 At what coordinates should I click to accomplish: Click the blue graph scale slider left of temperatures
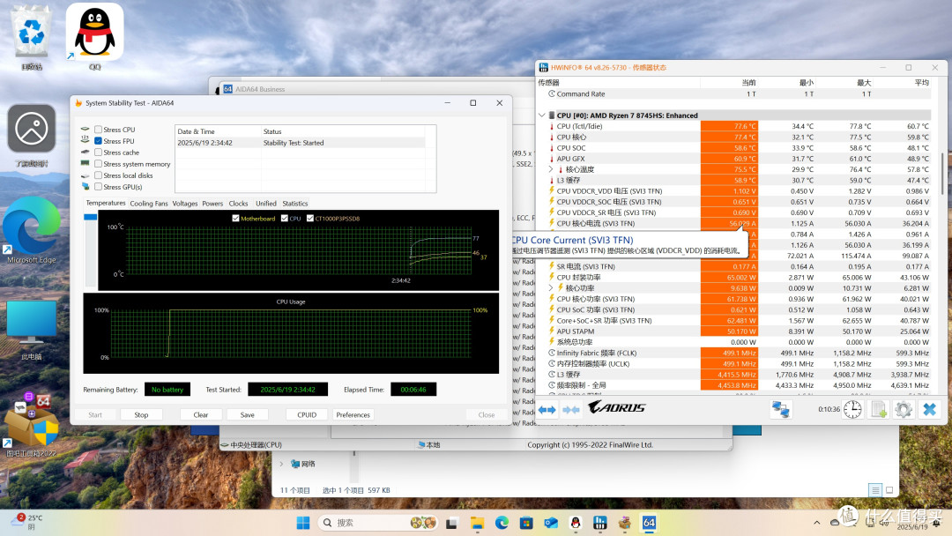pyautogui.click(x=91, y=217)
